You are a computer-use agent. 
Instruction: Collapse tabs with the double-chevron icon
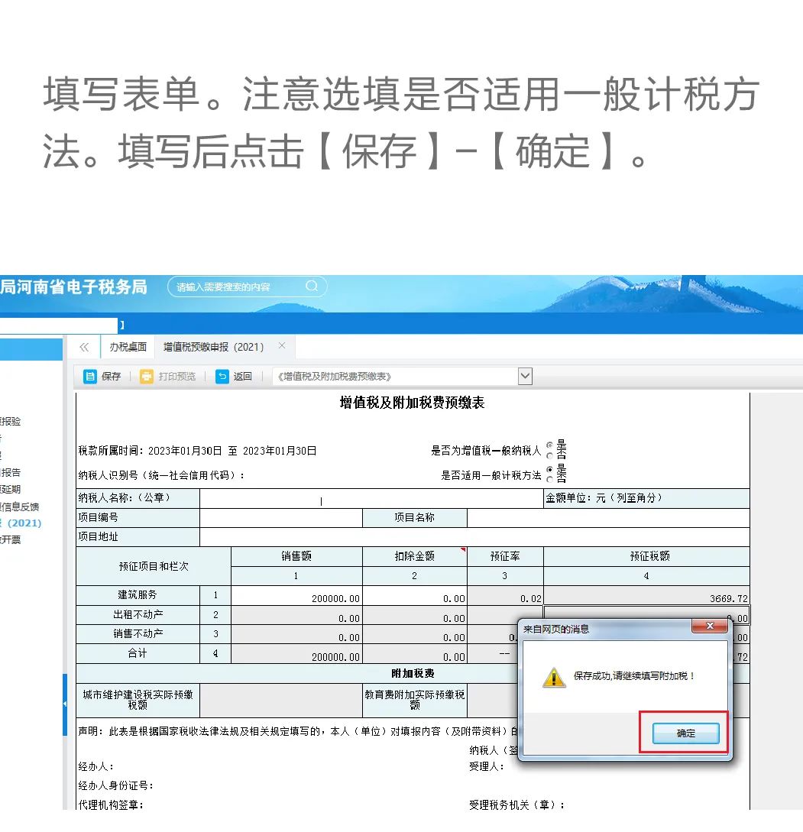[84, 347]
